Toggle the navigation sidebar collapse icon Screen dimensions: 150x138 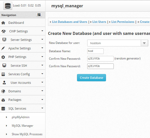(x=39, y=15)
